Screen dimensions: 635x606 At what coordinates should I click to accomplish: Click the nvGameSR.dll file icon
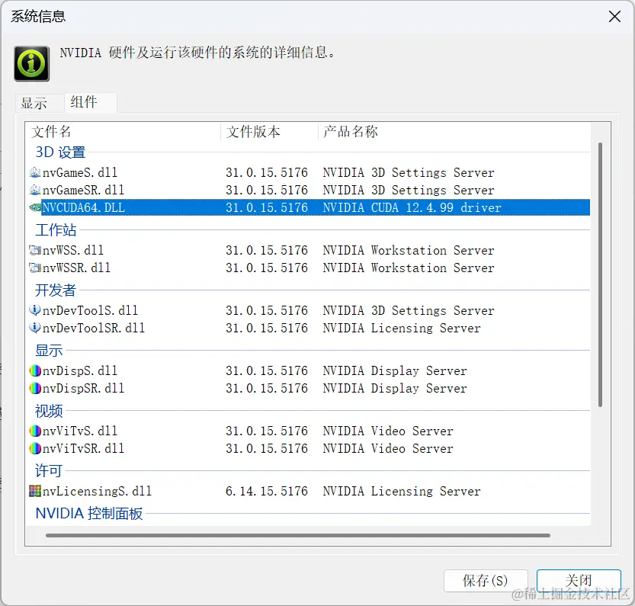click(x=35, y=190)
